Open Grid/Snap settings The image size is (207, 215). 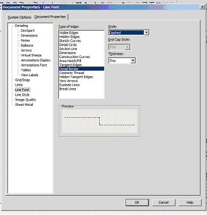pyautogui.click(x=23, y=80)
